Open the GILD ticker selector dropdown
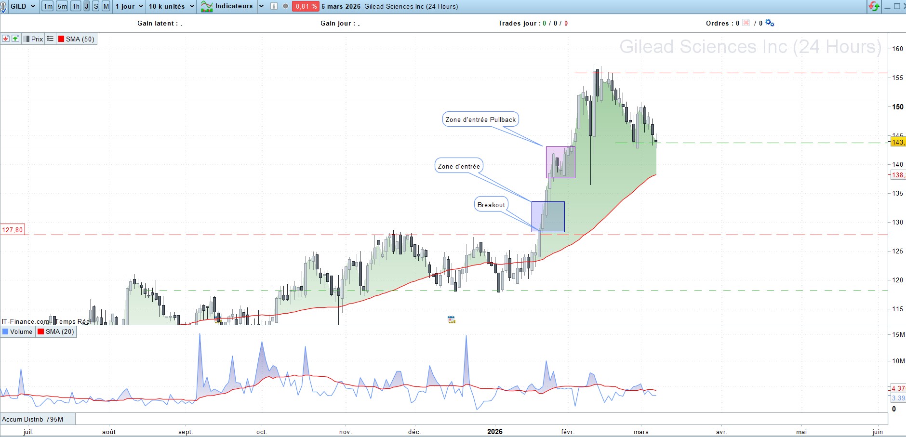This screenshot has width=906, height=437. 23,6
